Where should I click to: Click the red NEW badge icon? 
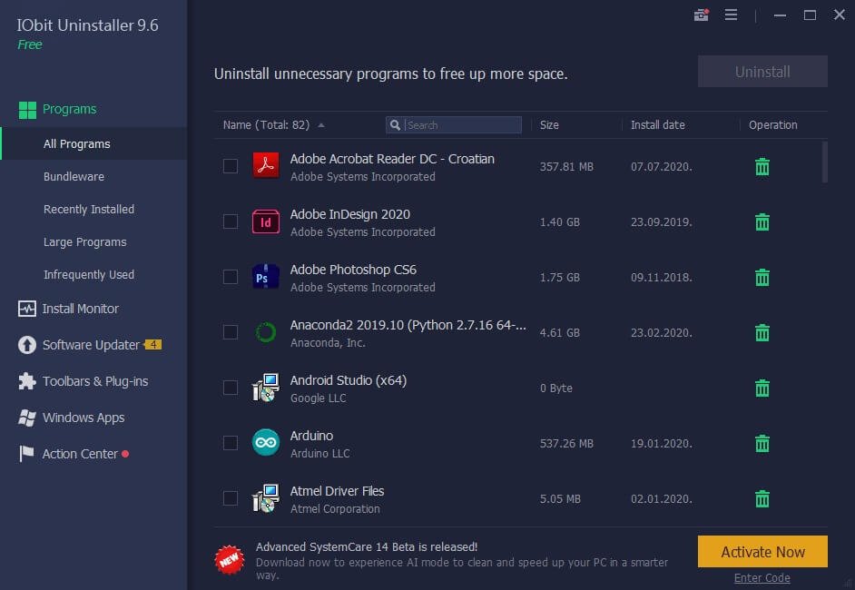point(230,559)
